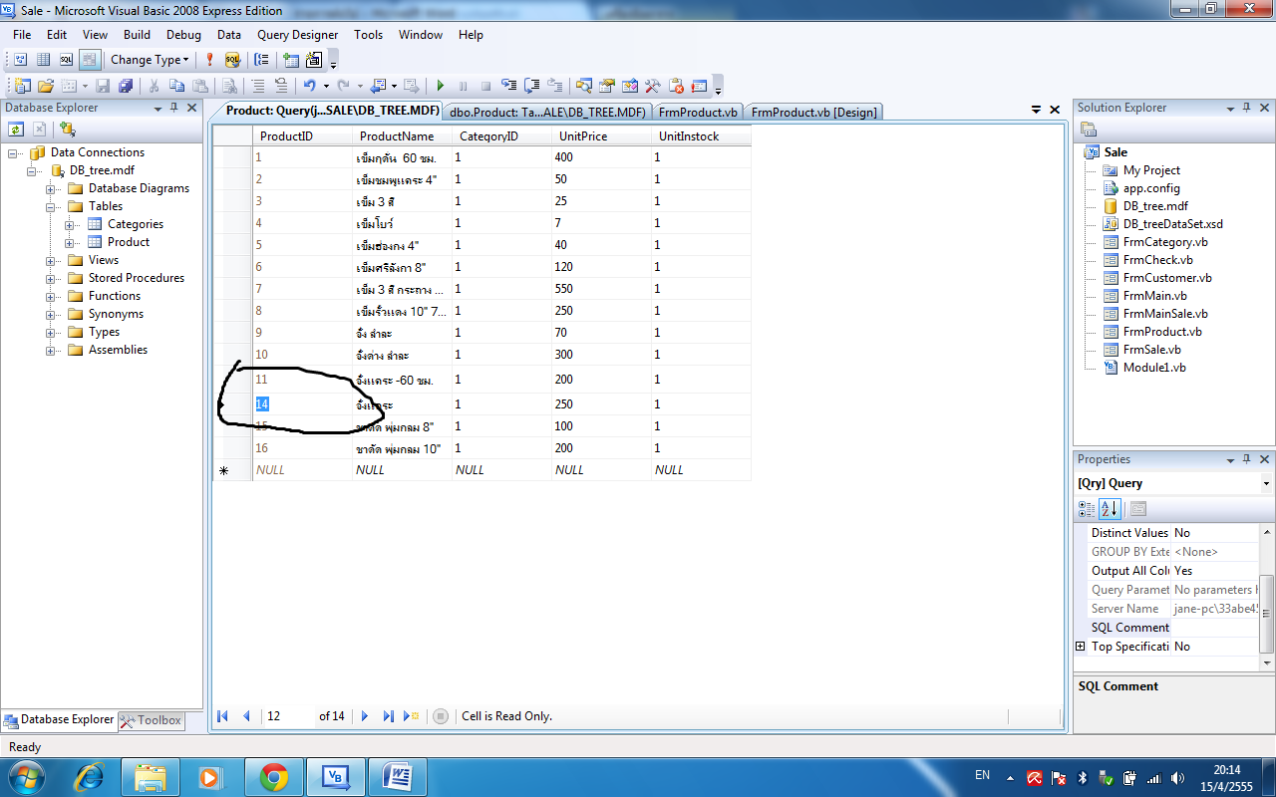The height and width of the screenshot is (797, 1276).
Task: Expand the Database Diagrams folder
Action: click(x=51, y=189)
